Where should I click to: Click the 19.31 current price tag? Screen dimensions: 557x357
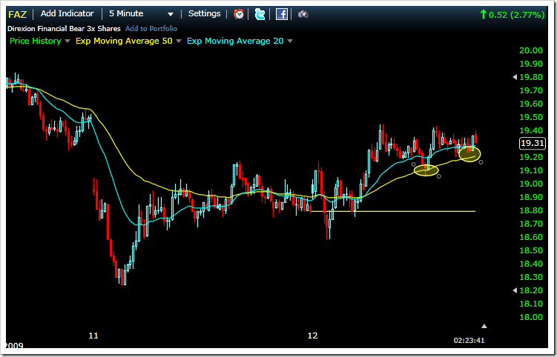tap(532, 143)
